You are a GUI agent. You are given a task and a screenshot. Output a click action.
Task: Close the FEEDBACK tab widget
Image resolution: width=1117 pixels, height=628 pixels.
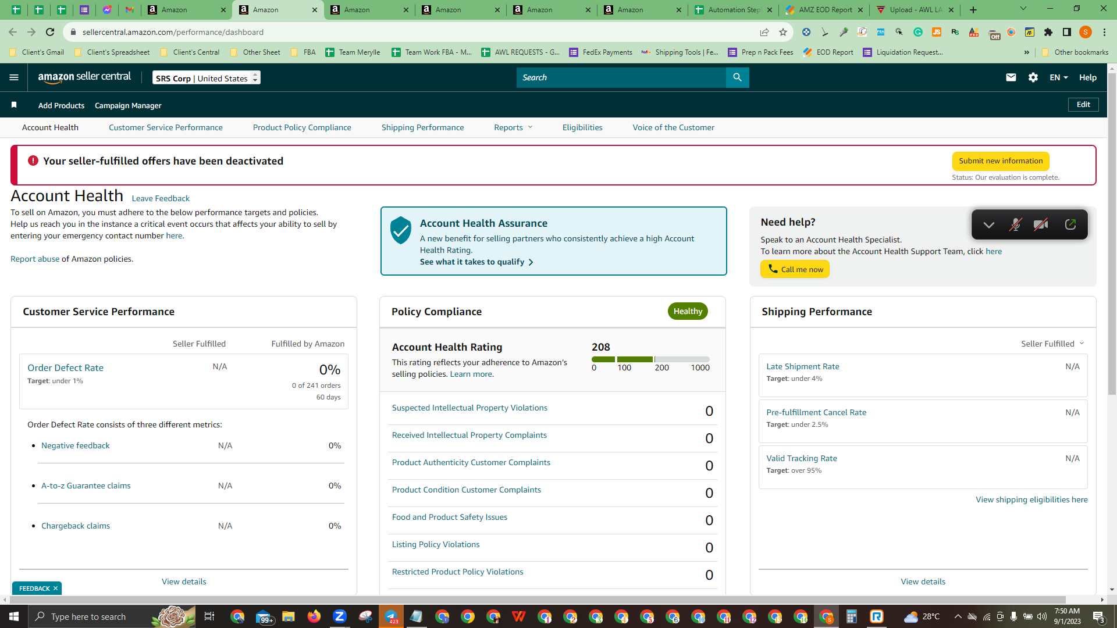click(56, 588)
